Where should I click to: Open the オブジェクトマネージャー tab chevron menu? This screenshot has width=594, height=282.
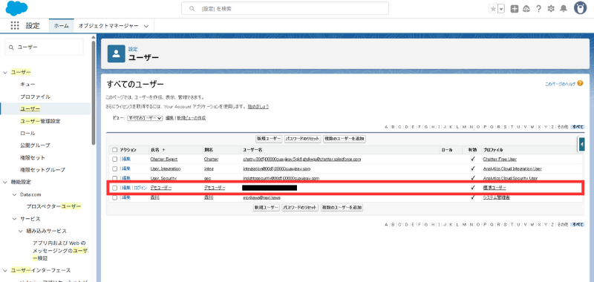coord(146,26)
